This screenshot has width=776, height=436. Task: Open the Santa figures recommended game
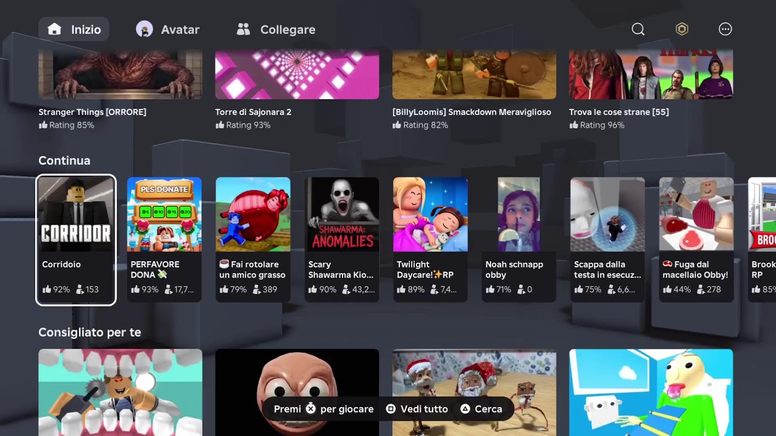pos(474,392)
